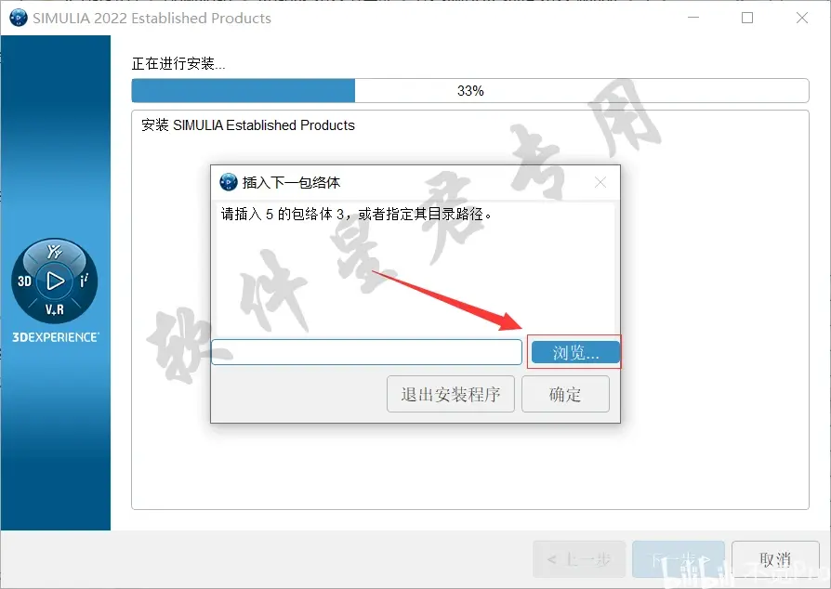
Task: Select the i quadrant of the compass
Action: (x=85, y=281)
